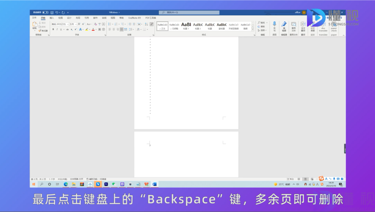Select the 副标题 style
375x212 pixels.
pos(221,26)
